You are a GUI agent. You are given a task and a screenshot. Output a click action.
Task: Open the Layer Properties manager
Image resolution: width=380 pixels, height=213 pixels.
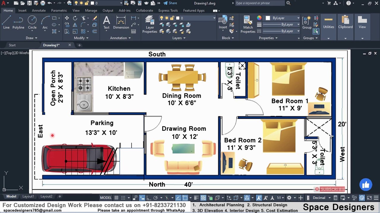tap(150, 24)
